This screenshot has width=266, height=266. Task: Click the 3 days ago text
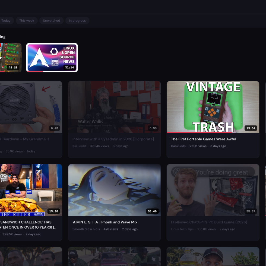(218, 146)
